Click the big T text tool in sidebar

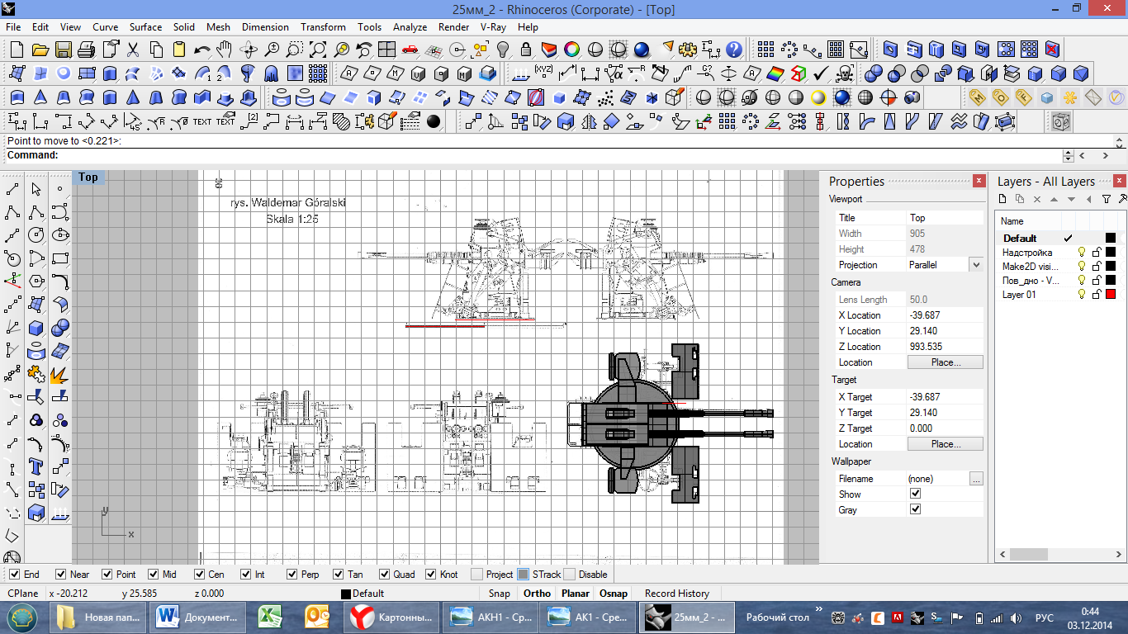(36, 466)
